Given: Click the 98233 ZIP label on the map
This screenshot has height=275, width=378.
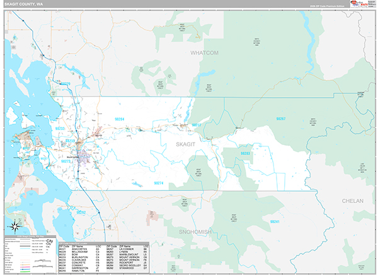Looking at the screenshot, I should [x=70, y=141].
